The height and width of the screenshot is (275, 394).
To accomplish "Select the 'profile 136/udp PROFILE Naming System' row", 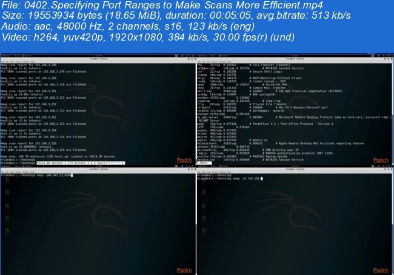I will coord(242,156).
